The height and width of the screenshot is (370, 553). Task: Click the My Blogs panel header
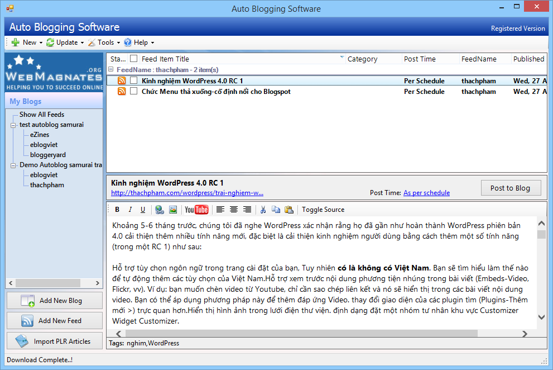tap(54, 101)
